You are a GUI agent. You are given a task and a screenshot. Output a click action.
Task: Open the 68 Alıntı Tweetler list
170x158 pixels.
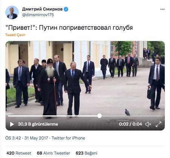click(x=54, y=153)
